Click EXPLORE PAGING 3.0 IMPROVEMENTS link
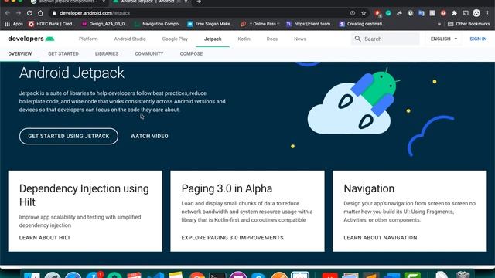This screenshot has height=278, width=495. (x=232, y=238)
